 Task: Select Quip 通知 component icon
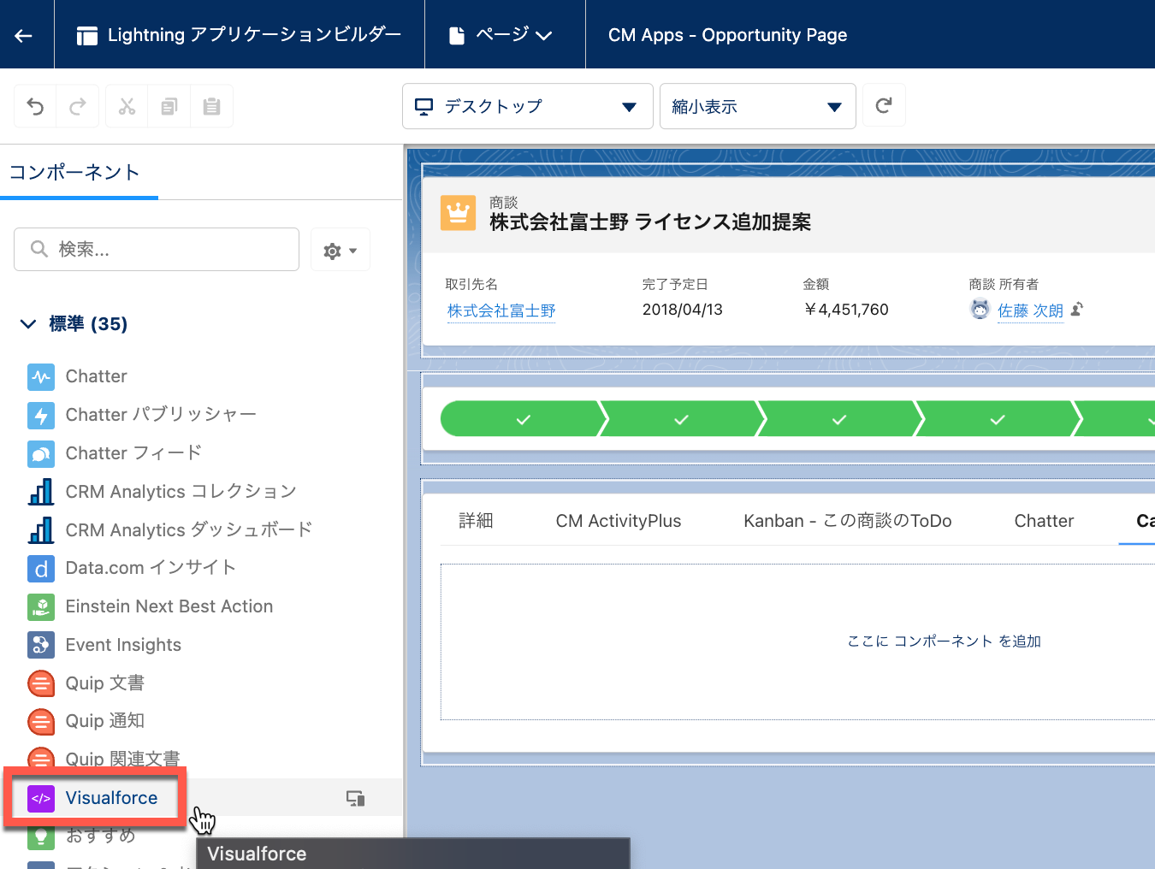point(41,721)
